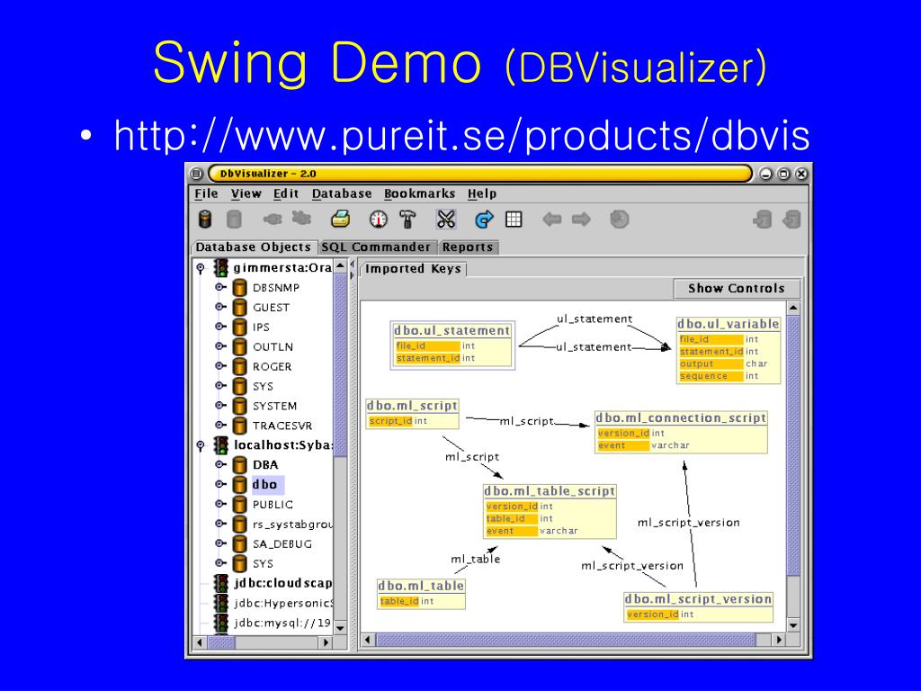The height and width of the screenshot is (691, 921).
Task: Click the graph horizontal scrollbar left arrow
Action: pyautogui.click(x=368, y=640)
